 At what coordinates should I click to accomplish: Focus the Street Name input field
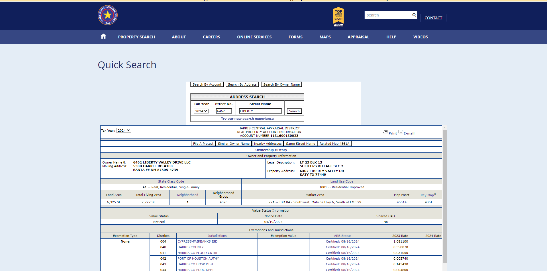pyautogui.click(x=260, y=111)
